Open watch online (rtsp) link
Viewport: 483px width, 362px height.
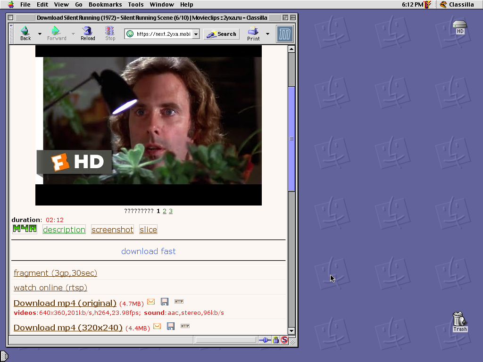pos(50,288)
